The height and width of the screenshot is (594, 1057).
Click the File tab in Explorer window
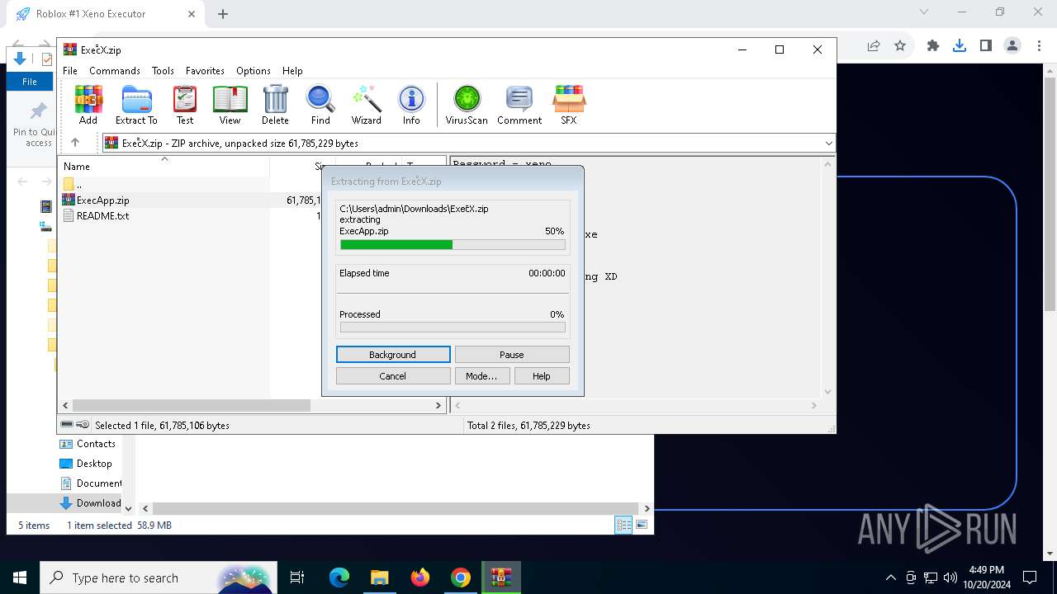tap(30, 82)
